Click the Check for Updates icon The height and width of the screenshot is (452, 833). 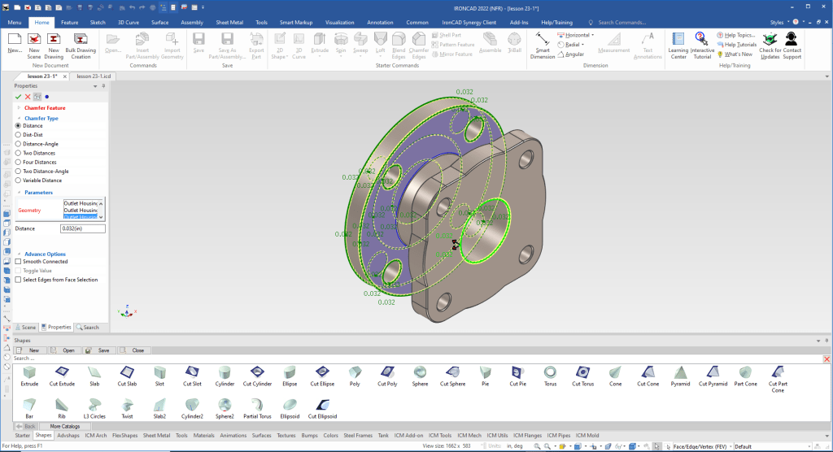click(770, 39)
